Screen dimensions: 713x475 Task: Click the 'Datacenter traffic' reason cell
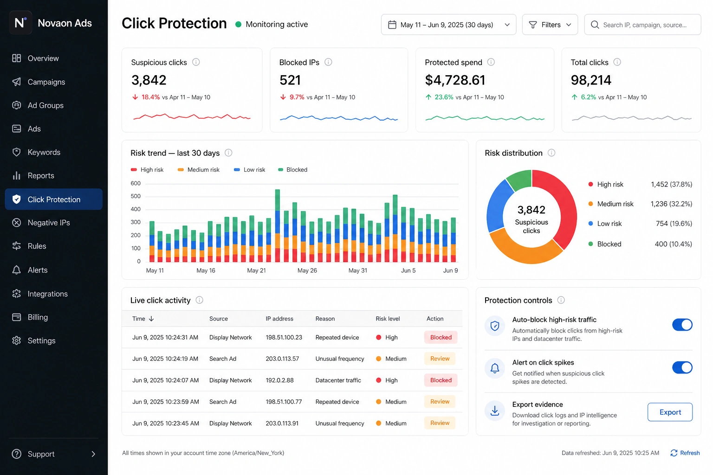click(338, 380)
